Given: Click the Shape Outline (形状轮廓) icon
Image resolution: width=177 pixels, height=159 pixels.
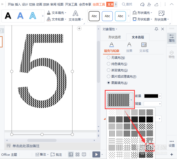Looking at the screenshot, I should click(x=134, y=19).
